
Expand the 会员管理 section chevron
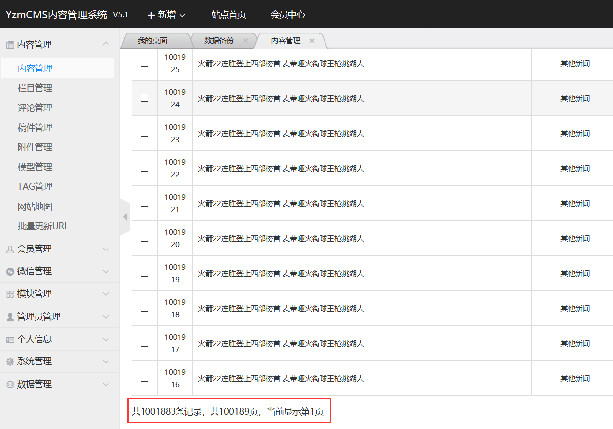(106, 250)
